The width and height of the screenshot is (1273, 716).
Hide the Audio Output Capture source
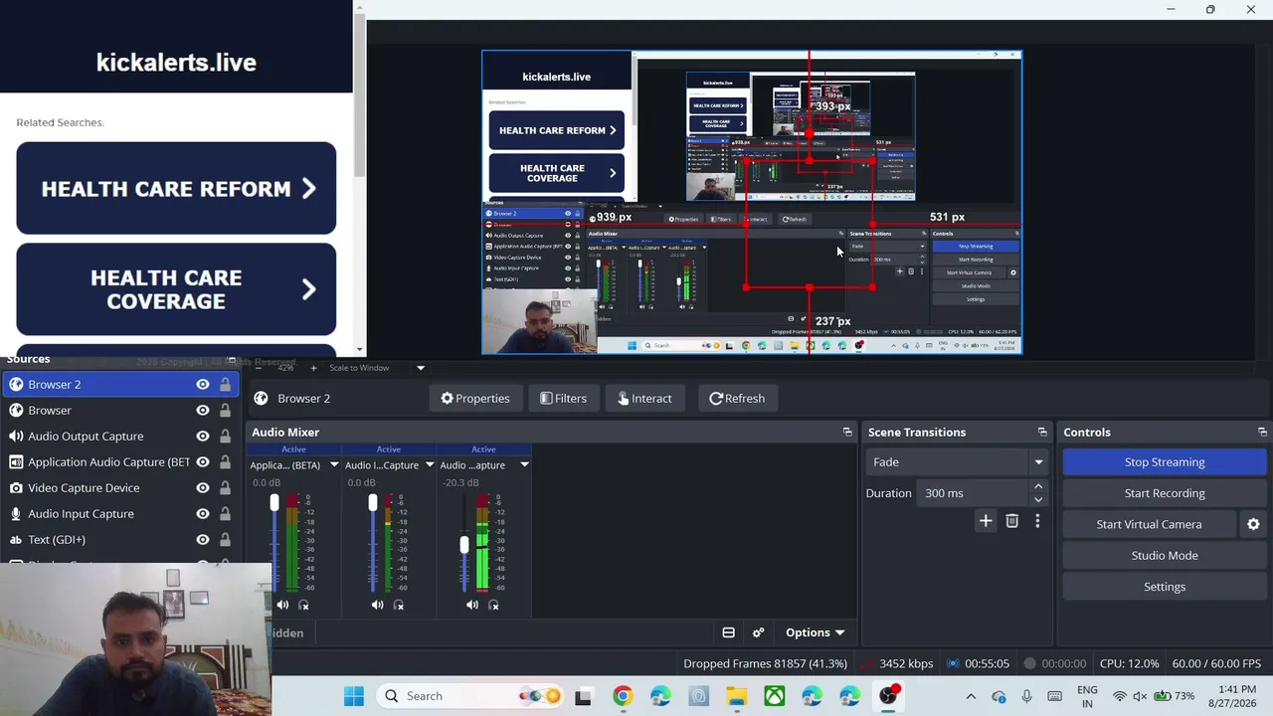point(203,436)
